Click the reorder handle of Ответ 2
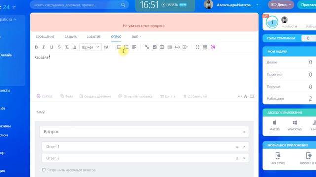The height and width of the screenshot is (177, 316). point(237,158)
